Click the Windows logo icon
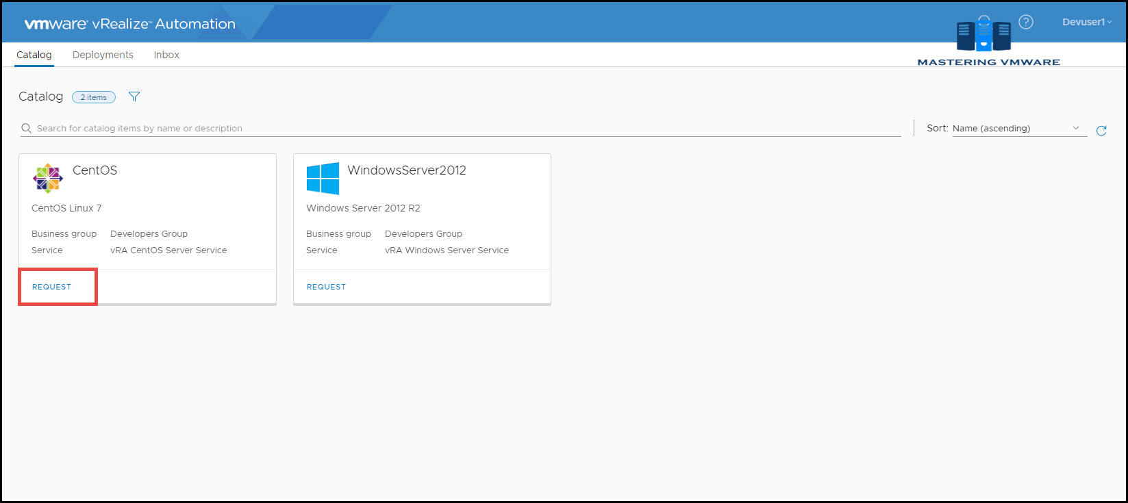This screenshot has width=1128, height=503. [x=323, y=179]
